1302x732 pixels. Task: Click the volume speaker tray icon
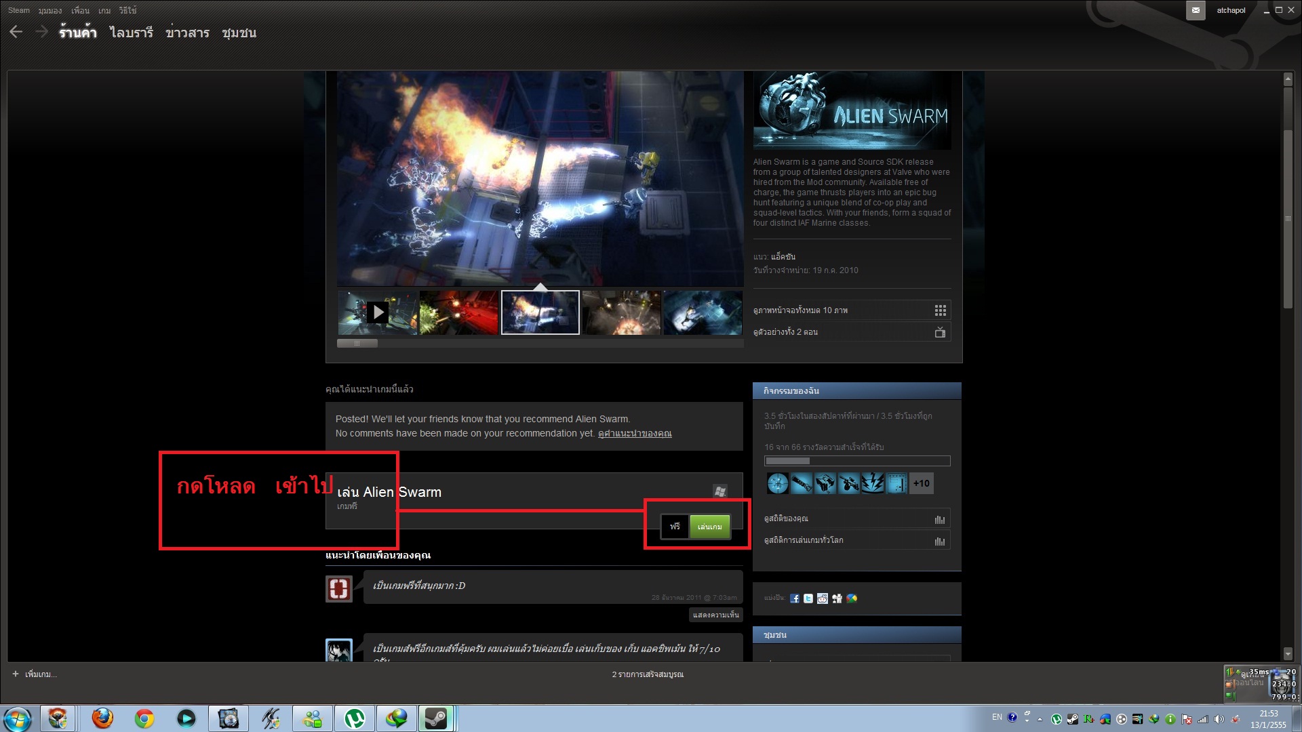[1219, 719]
